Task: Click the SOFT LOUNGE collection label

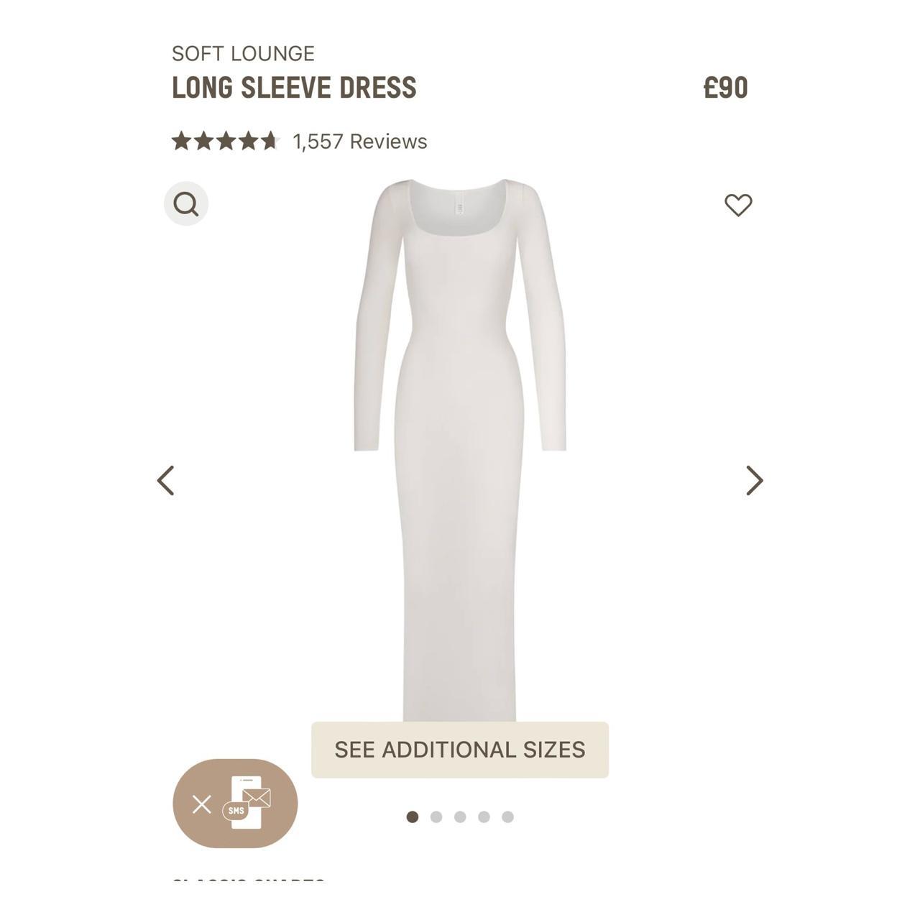Action: [243, 52]
